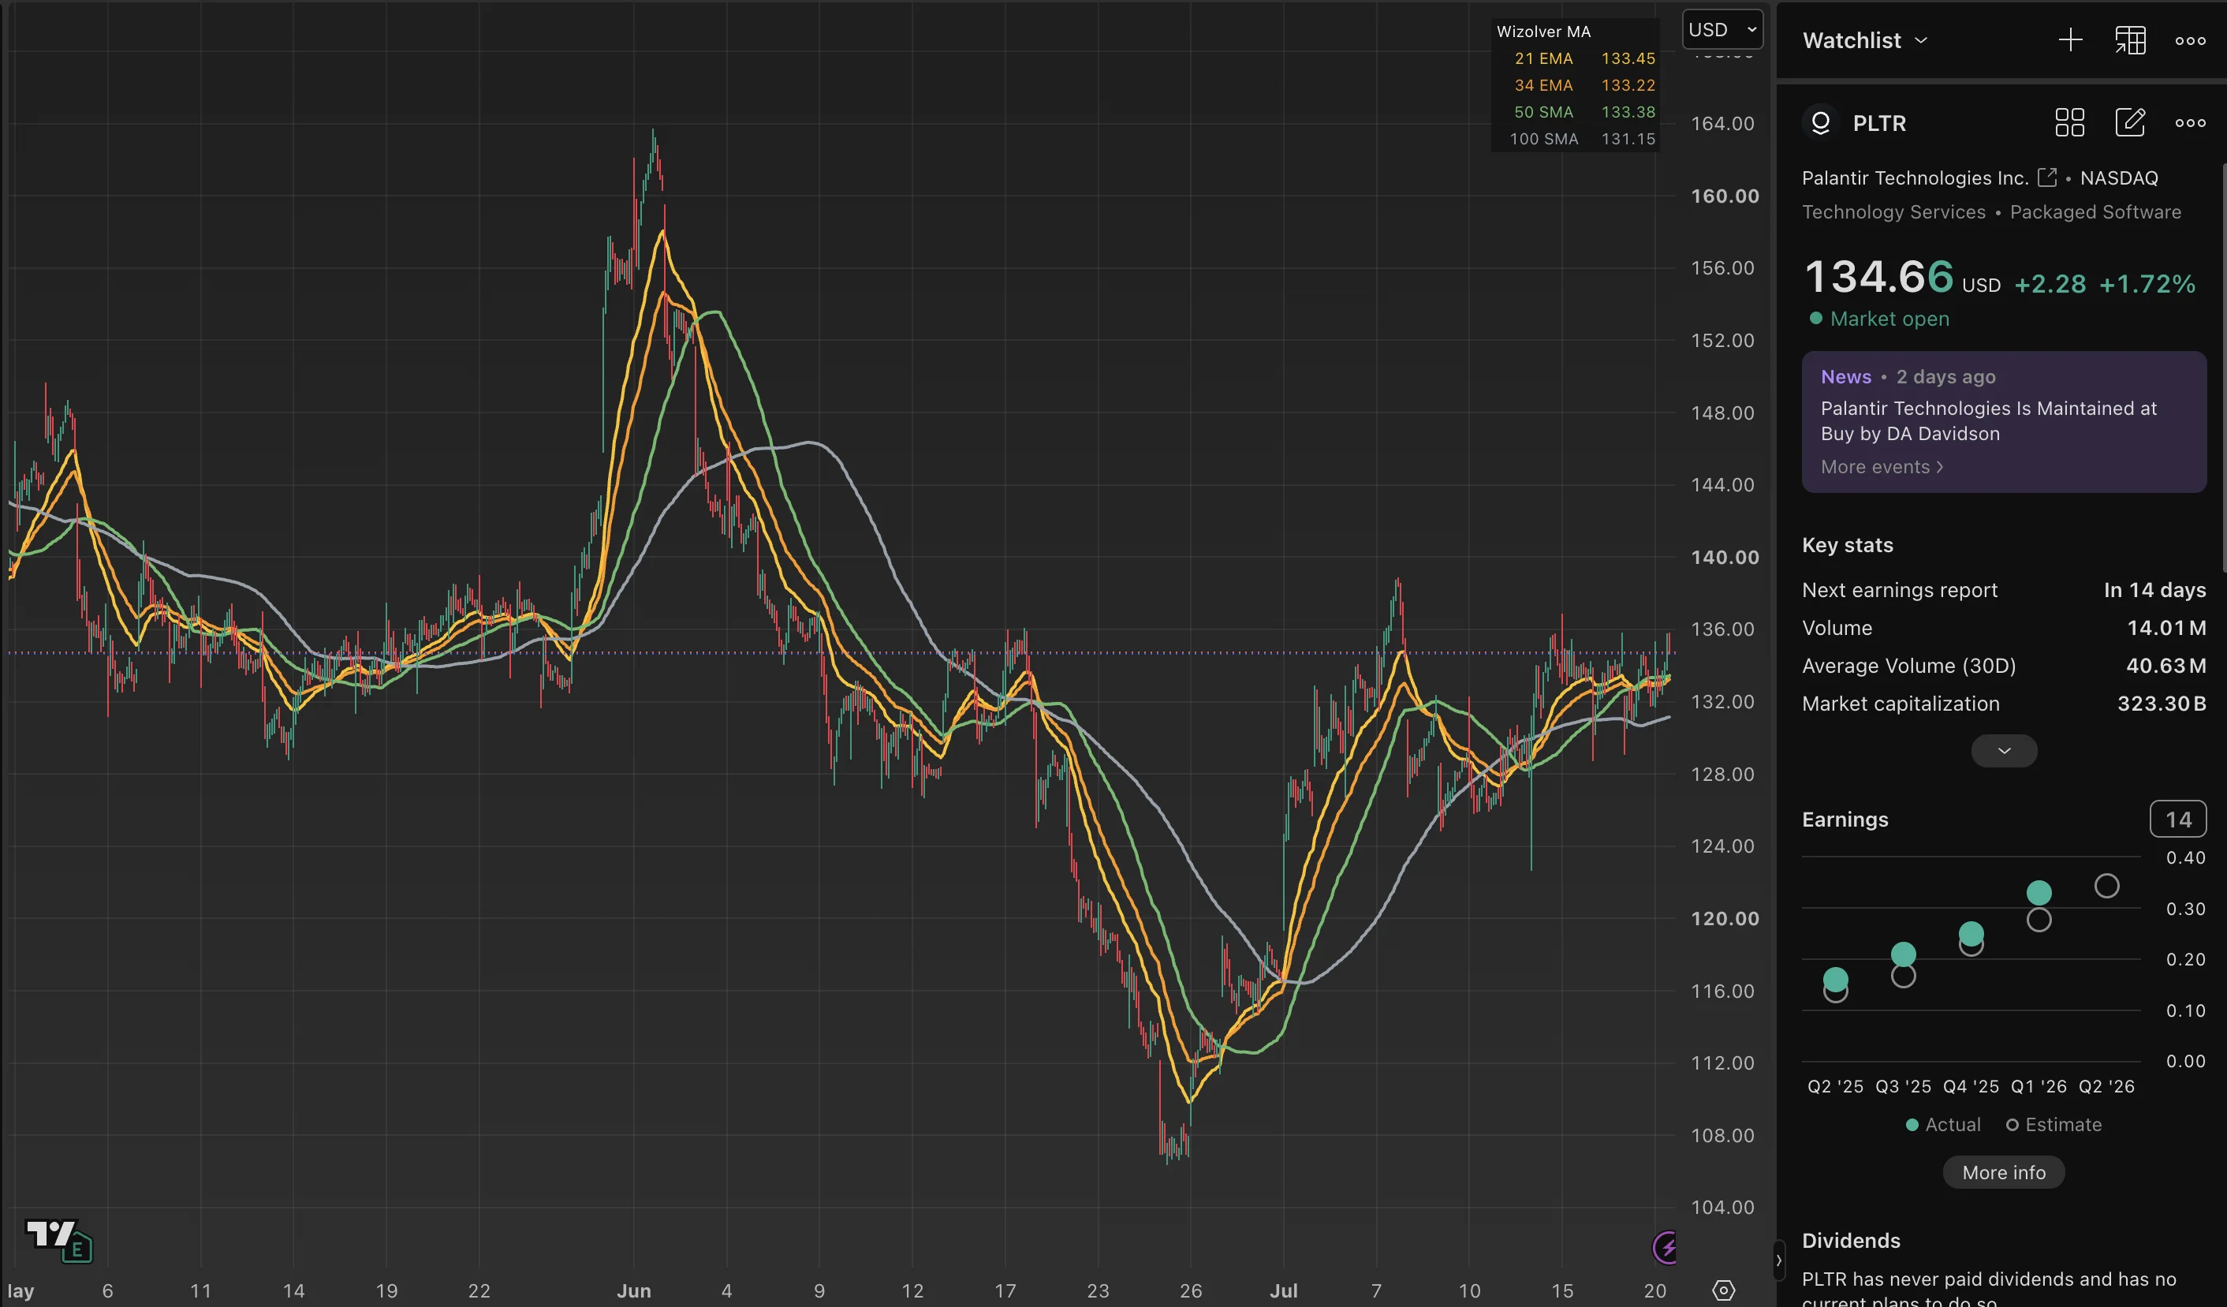Open the USD currency dropdown
This screenshot has height=1307, width=2227.
point(1722,29)
